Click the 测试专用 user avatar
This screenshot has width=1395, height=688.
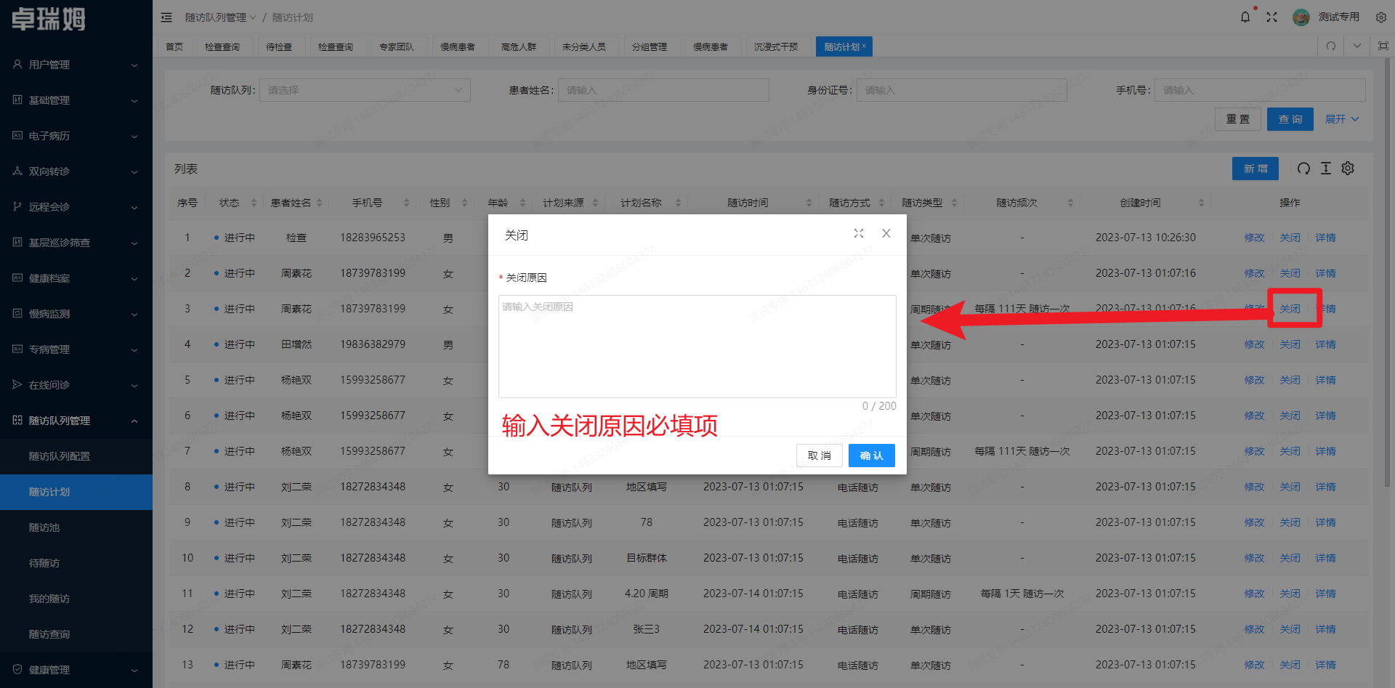pos(1301,17)
